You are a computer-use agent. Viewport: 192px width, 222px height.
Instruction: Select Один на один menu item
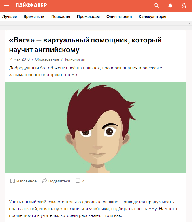(119, 16)
